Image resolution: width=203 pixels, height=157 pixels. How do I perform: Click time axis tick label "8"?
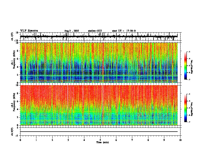point(148,140)
